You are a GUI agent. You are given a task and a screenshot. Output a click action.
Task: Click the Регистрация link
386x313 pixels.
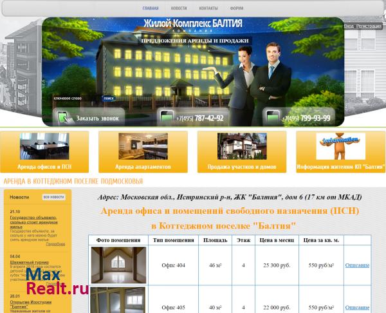coord(369,26)
